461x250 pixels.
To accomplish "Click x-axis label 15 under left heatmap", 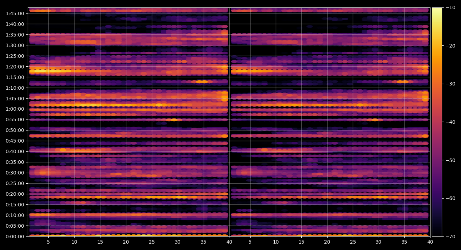I will [x=100, y=242].
